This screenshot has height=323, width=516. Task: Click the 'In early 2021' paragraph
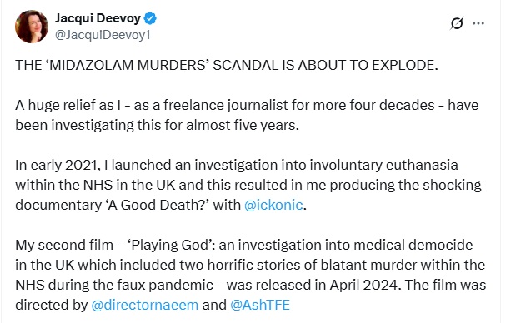[x=248, y=185]
